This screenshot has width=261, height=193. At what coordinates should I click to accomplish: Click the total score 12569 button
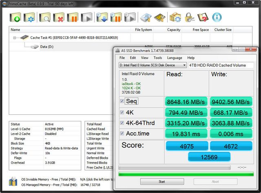point(209,157)
